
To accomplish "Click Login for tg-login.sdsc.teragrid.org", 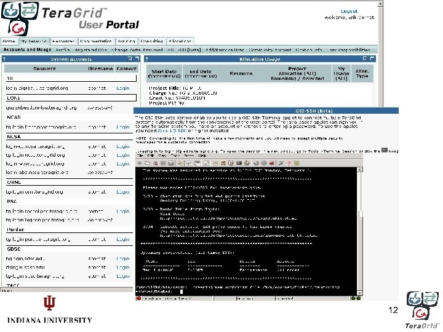I will 123,276.
